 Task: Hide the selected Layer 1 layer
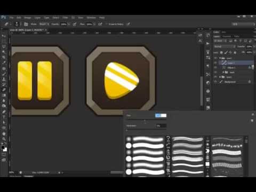coord(215,63)
